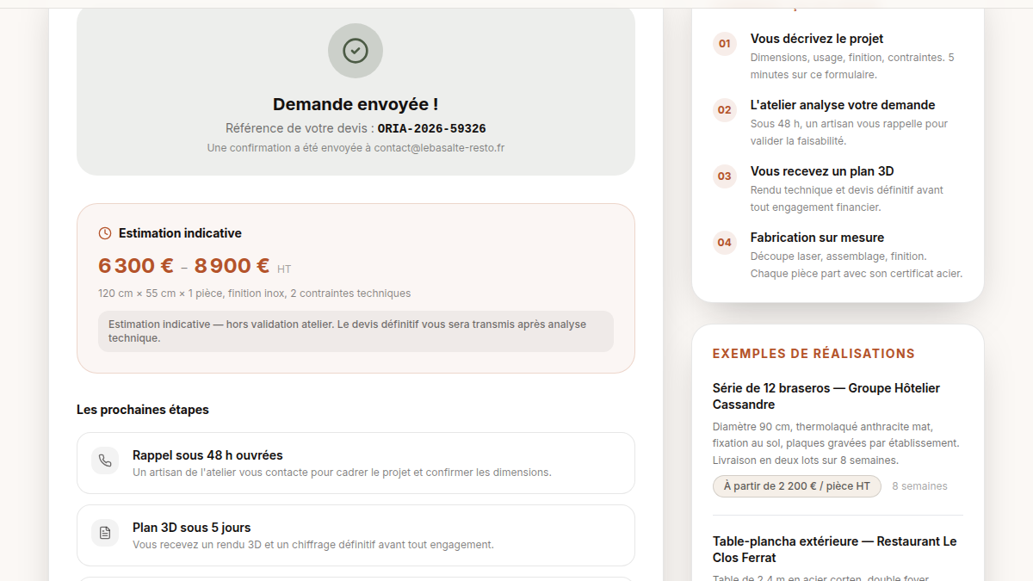Click the Estimation indicative title

[180, 233]
